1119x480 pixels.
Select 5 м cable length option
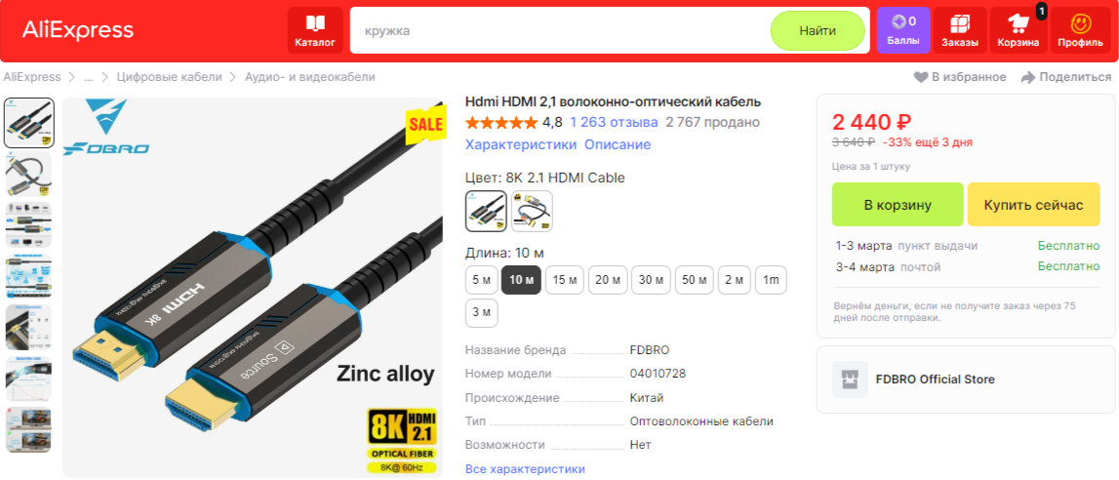pos(481,280)
